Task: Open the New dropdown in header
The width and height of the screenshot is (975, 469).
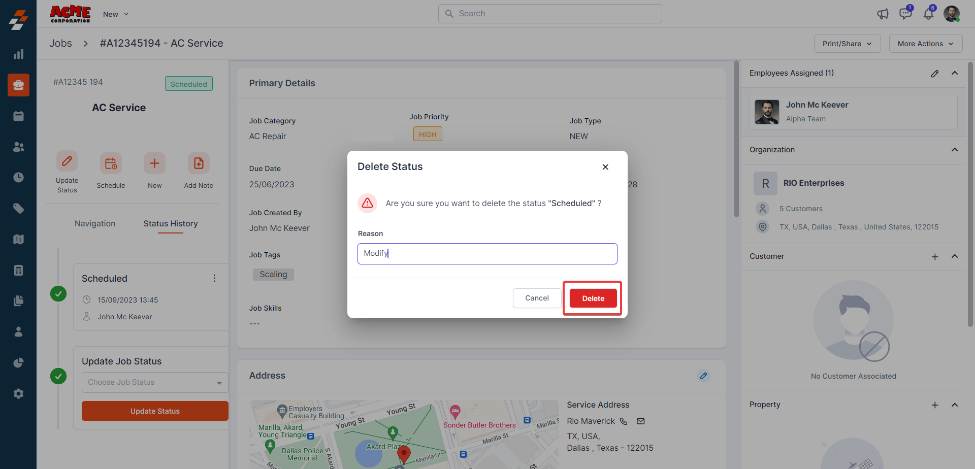Action: 116,14
